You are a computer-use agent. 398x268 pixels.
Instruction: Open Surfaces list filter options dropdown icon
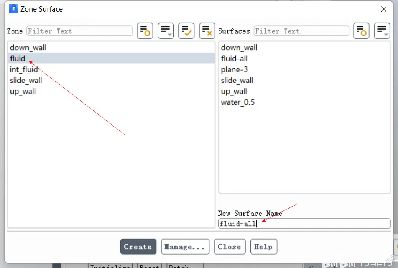click(382, 31)
